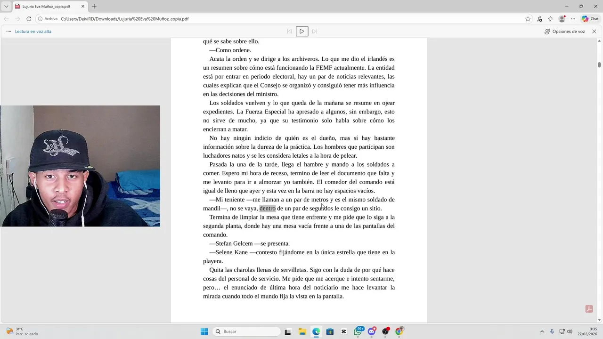Click the microphone icon in the system tray
This screenshot has width=603, height=339.
point(552,331)
